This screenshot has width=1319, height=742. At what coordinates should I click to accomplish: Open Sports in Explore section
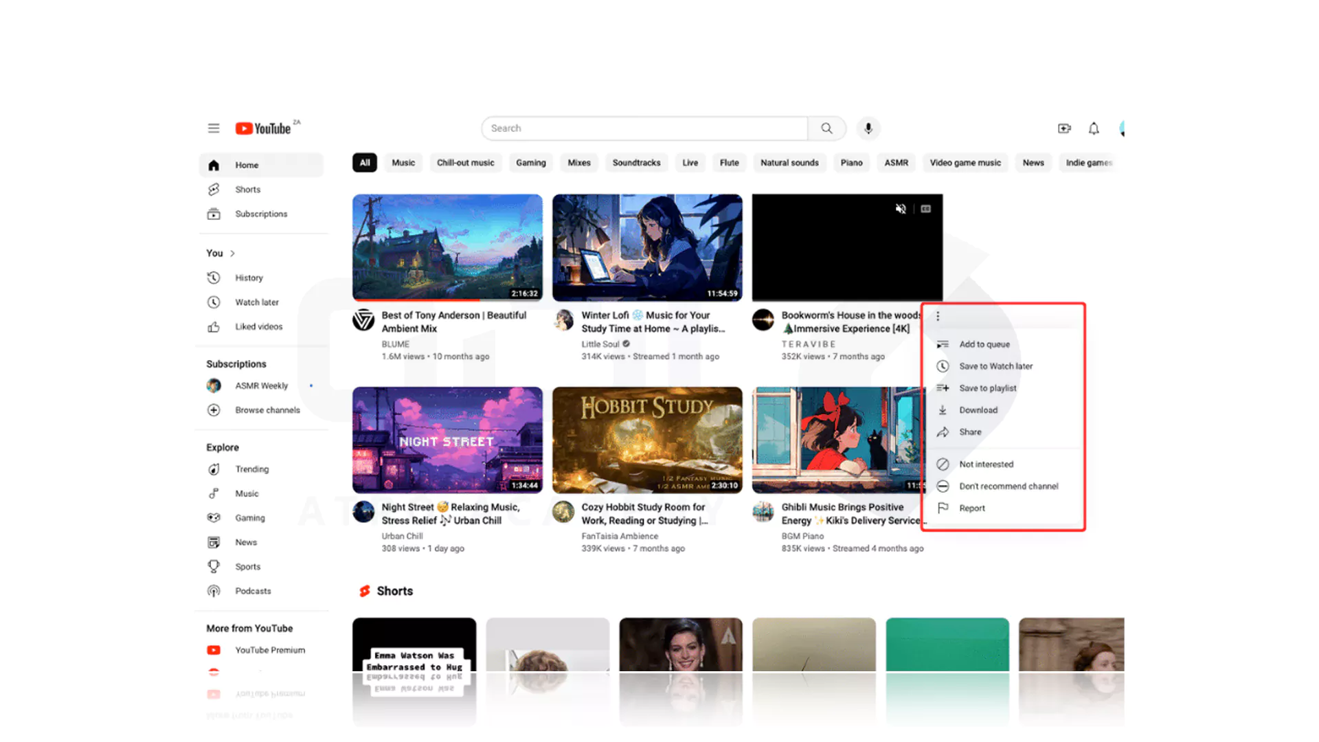[x=261, y=567]
